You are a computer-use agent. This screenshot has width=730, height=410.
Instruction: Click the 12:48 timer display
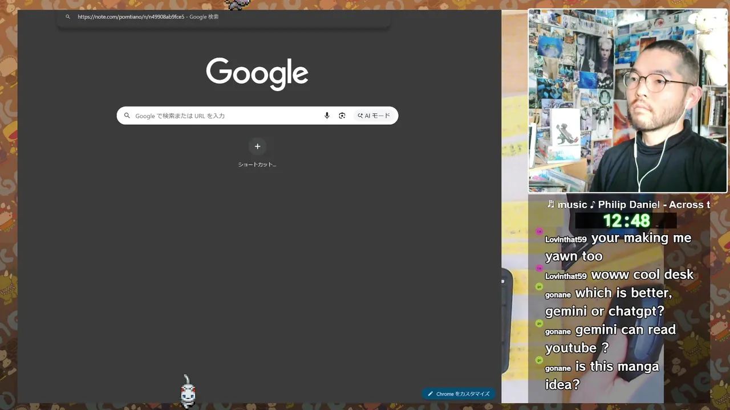point(626,220)
